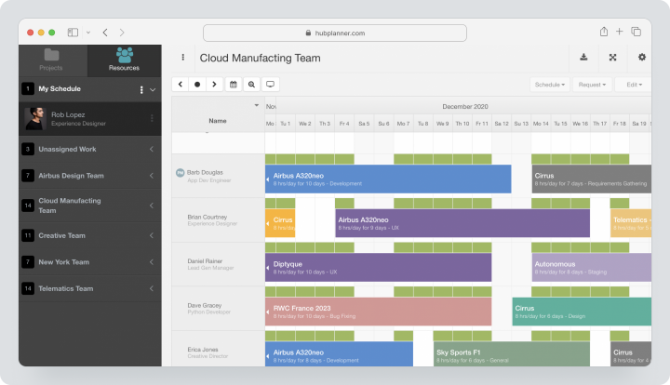
Task: Expand the Airbus Design Team group
Action: point(152,176)
